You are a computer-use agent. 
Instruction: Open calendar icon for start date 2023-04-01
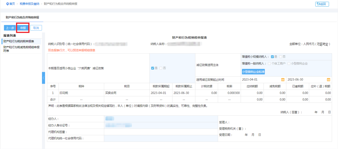pos(283,79)
